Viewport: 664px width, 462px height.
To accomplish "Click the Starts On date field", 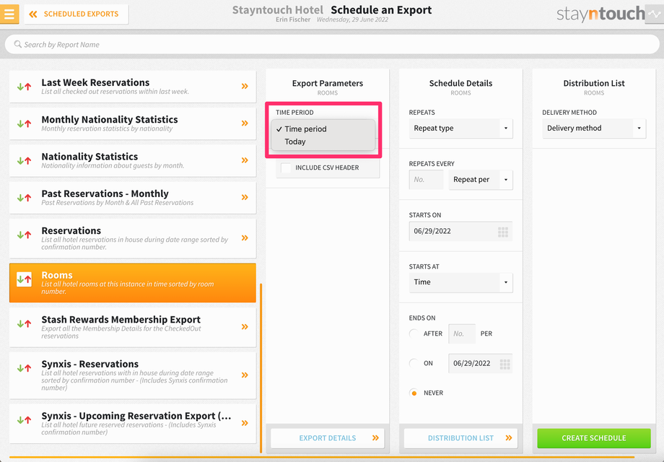I will tap(460, 231).
